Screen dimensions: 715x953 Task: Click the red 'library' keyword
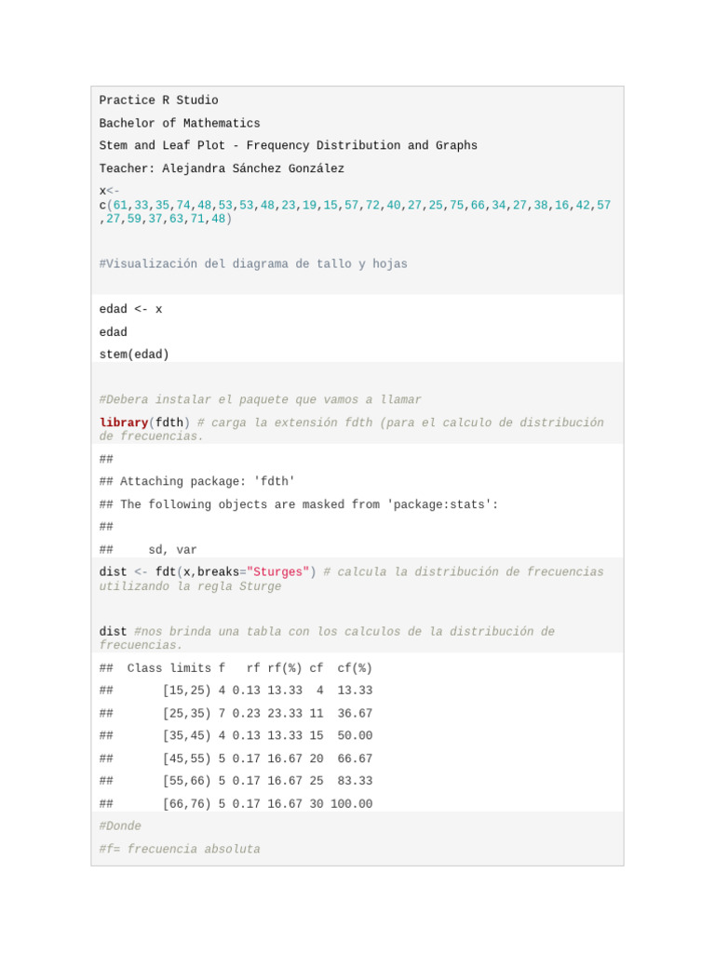[x=123, y=423]
